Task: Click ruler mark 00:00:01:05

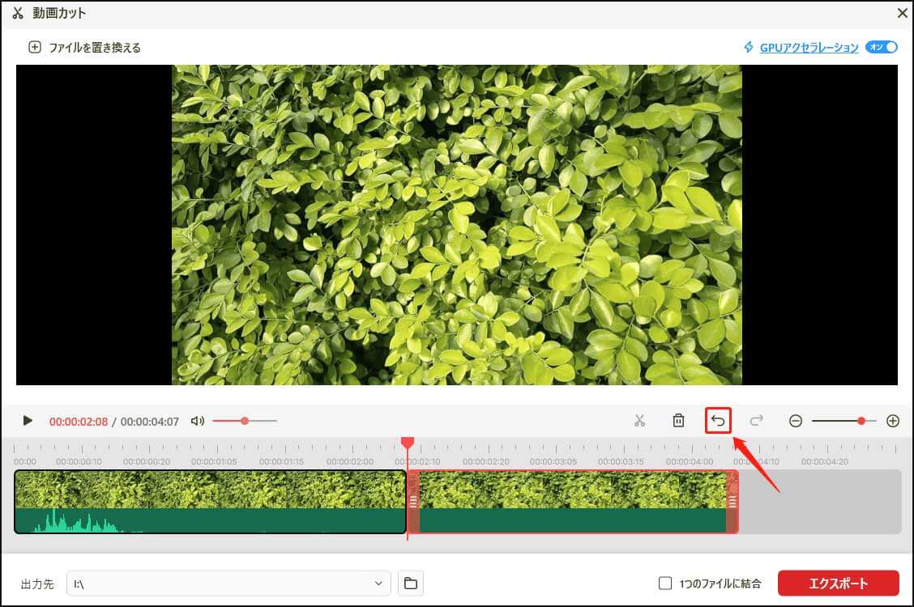Action: [214, 461]
